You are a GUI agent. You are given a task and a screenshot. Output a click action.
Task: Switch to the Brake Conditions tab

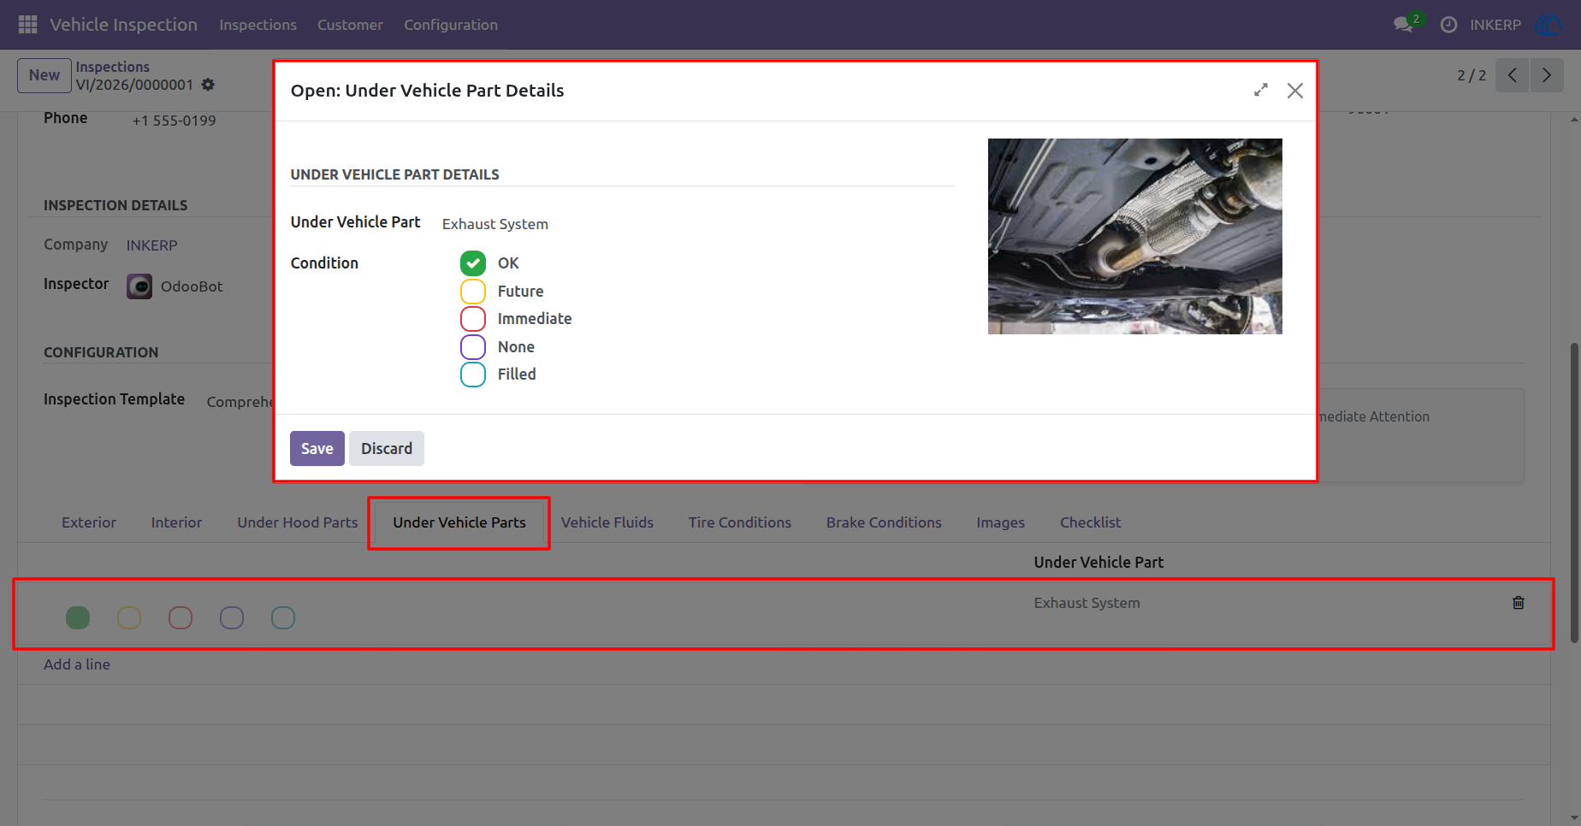(x=884, y=522)
